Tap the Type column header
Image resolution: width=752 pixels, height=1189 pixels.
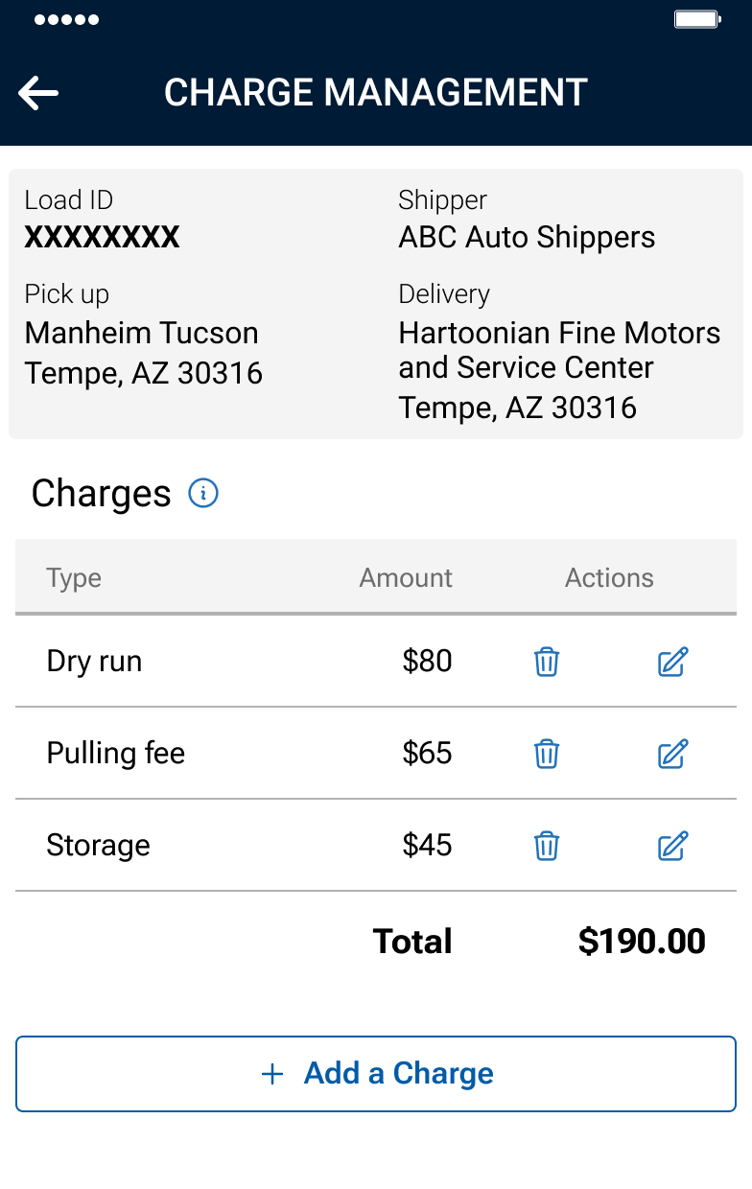pyautogui.click(x=74, y=578)
